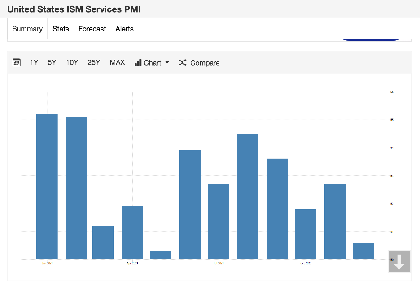Image resolution: width=420 pixels, height=297 pixels.
Task: Go to the Forecast tab
Action: point(92,29)
